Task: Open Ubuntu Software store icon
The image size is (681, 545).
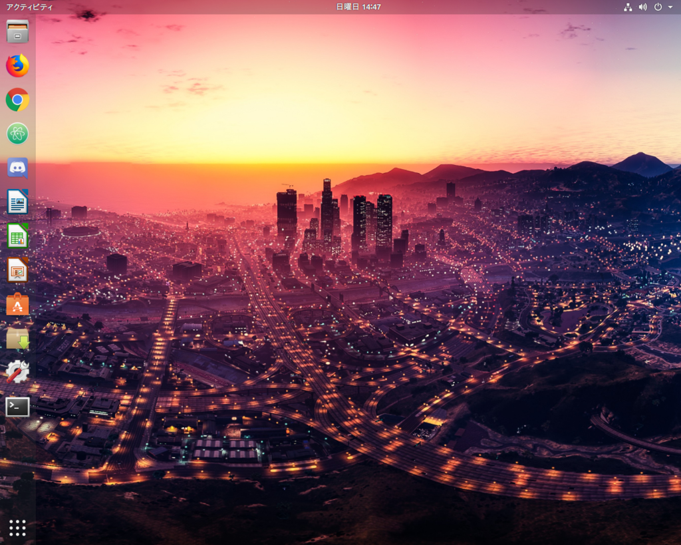Action: click(17, 304)
